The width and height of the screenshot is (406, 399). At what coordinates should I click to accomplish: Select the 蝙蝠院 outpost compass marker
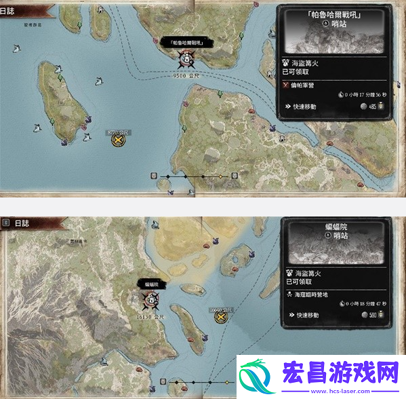pyautogui.click(x=151, y=301)
